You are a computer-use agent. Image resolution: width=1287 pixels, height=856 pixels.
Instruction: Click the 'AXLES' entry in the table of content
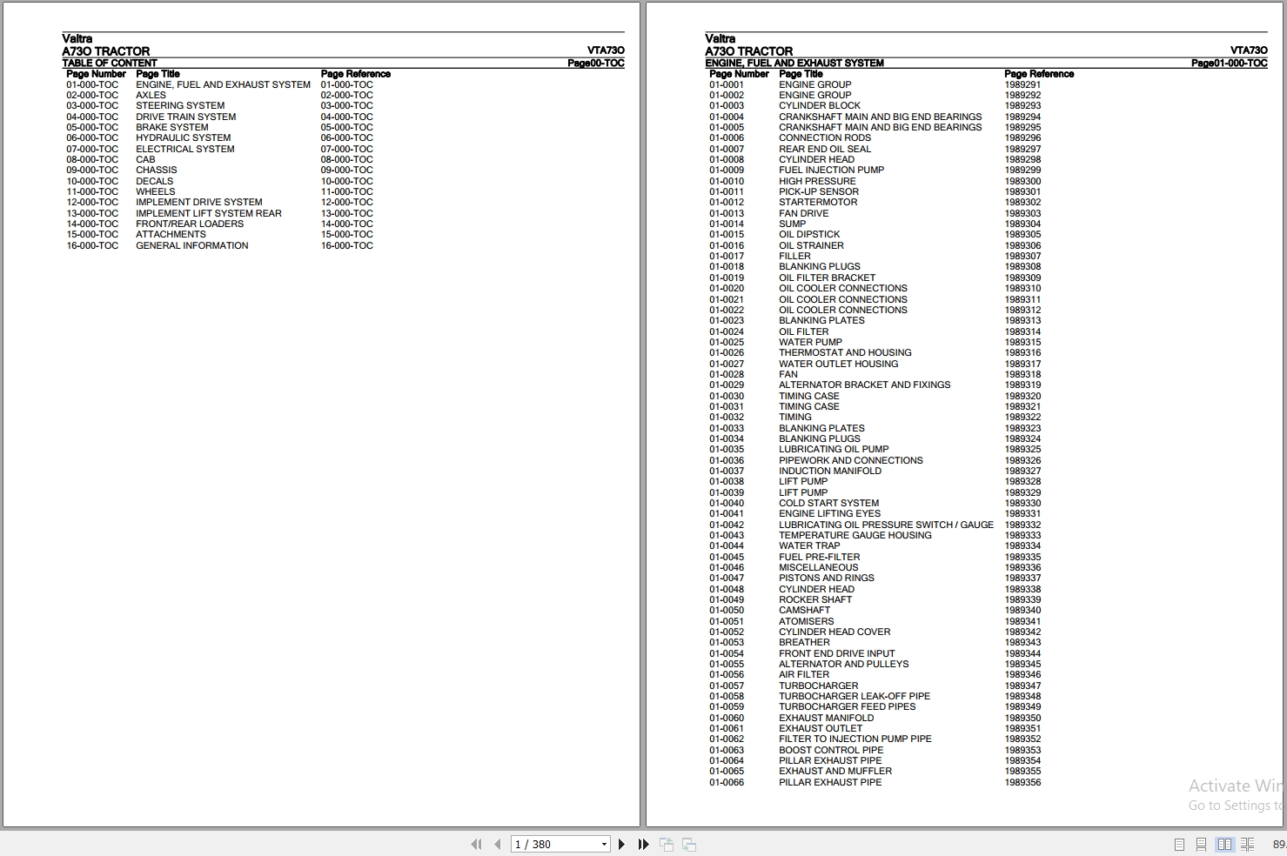click(151, 95)
